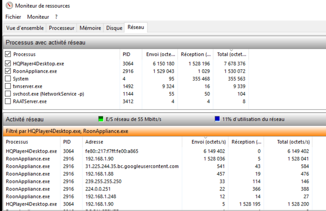Viewport: 326px width, 211px height.
Task: Click the address 192.168.1.88
Action: pos(99,174)
